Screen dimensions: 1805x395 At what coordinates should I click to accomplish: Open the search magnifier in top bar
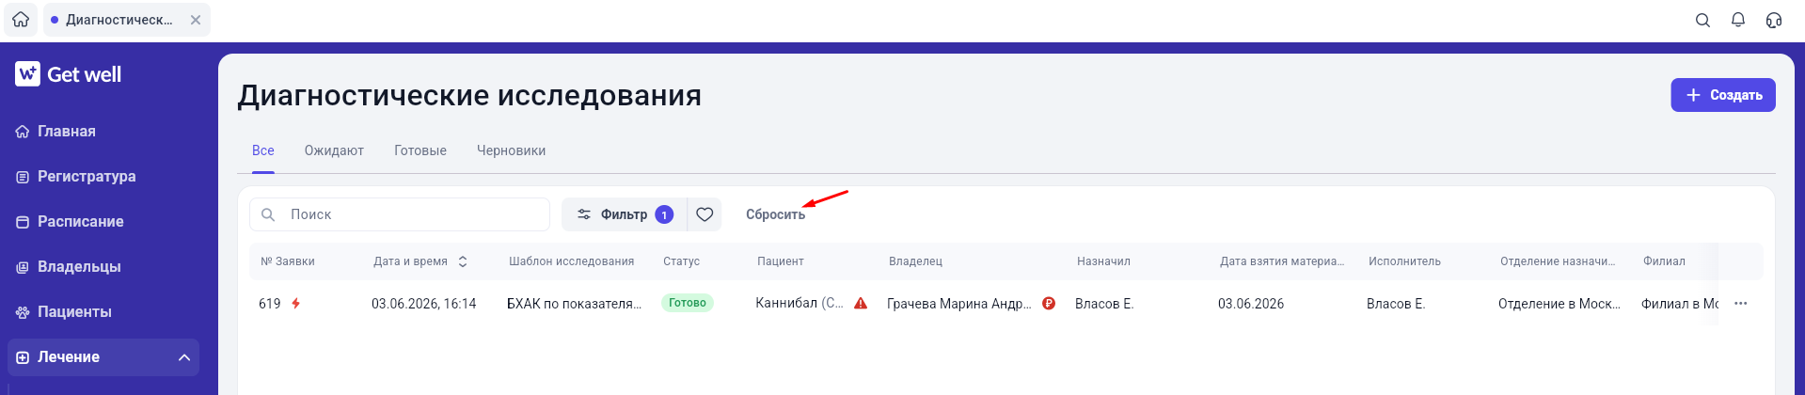pyautogui.click(x=1702, y=20)
